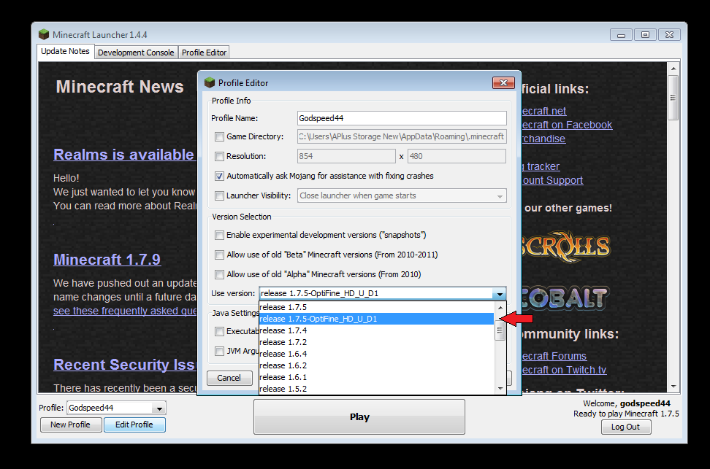Screen dimensions: 710x469
Task: Open the Minecraft Forums link
Action: 554,357
